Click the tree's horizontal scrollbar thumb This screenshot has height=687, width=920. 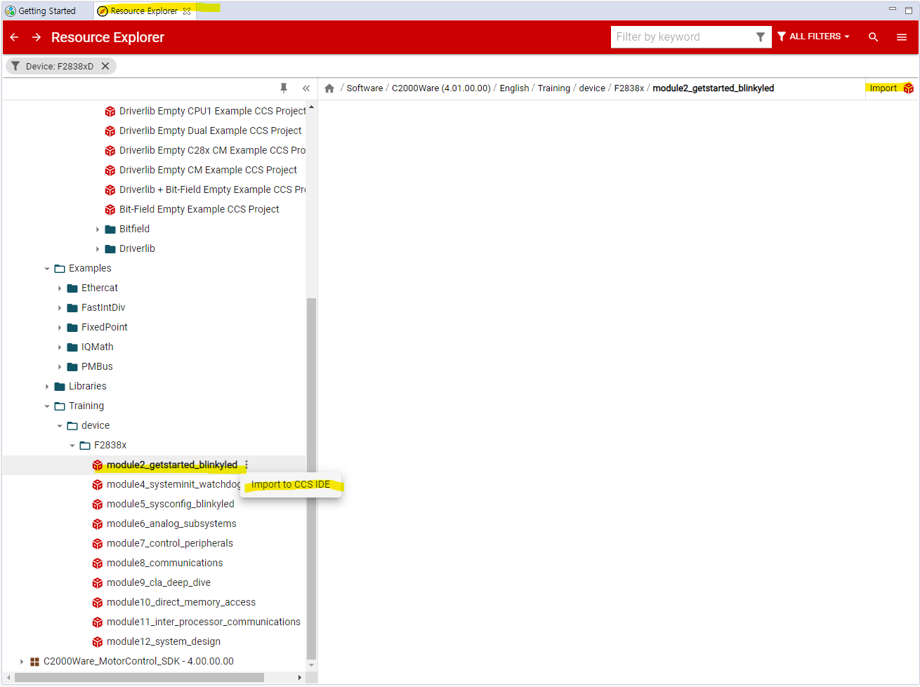[139, 678]
